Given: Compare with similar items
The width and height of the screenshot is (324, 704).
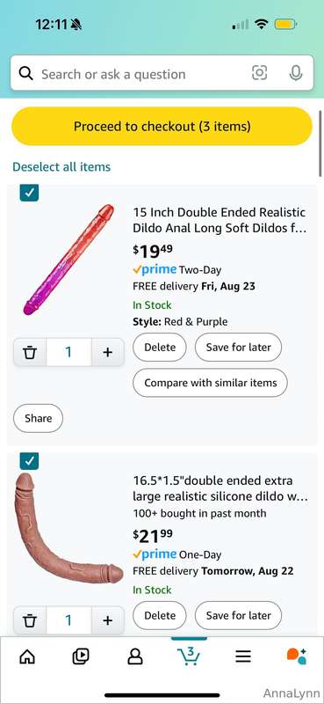Looking at the screenshot, I should coord(210,383).
